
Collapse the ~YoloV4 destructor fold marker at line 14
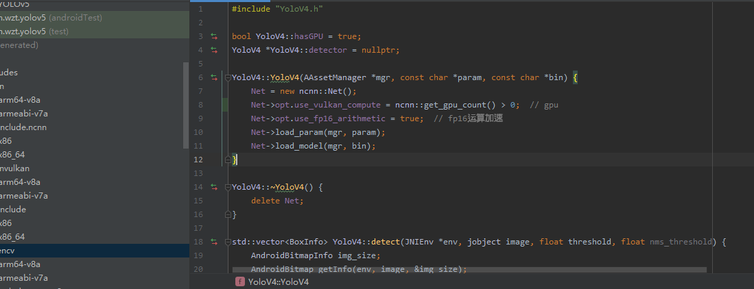pos(228,187)
